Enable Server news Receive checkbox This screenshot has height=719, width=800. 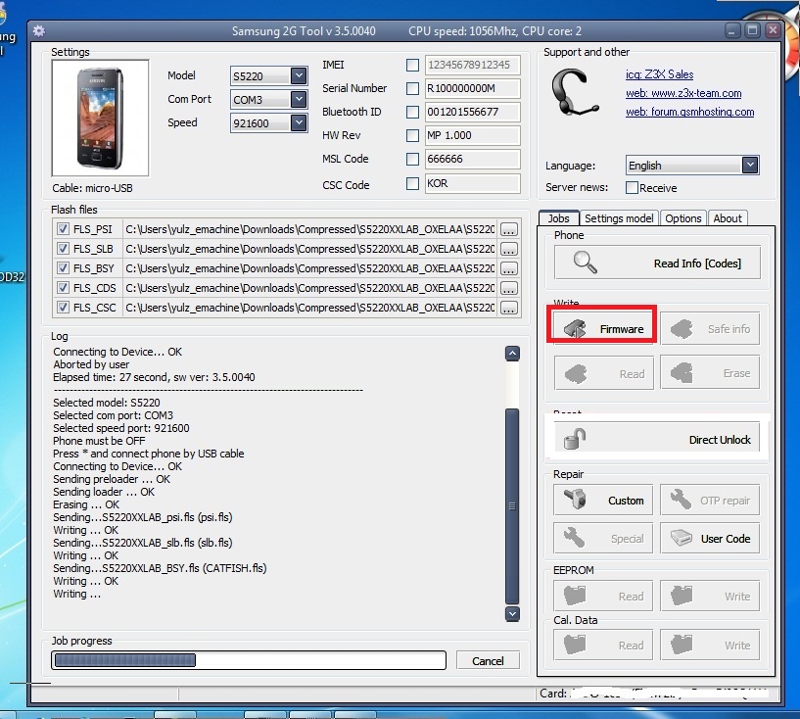(x=632, y=188)
